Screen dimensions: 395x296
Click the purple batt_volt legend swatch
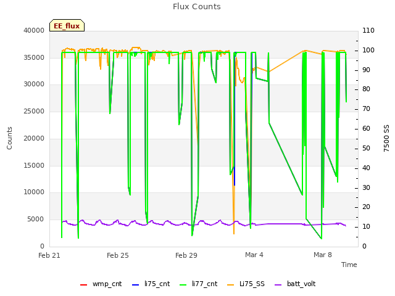click(x=278, y=285)
